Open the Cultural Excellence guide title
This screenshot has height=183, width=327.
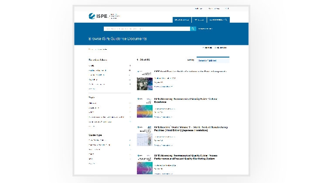186,101
